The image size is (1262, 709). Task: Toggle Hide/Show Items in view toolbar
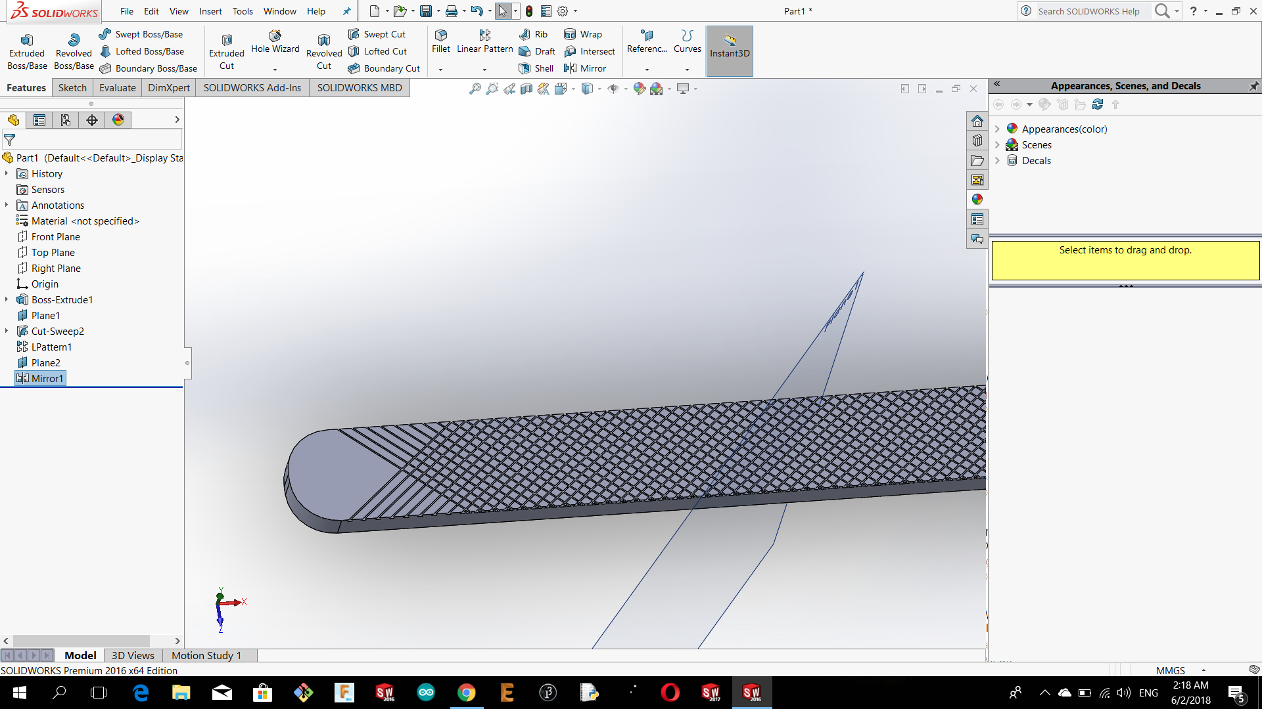click(613, 89)
